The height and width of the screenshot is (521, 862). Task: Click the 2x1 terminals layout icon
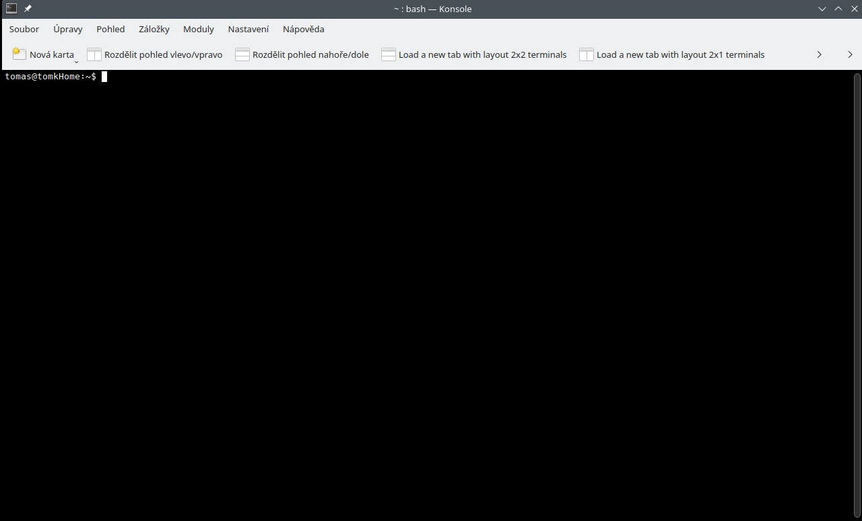tap(587, 54)
